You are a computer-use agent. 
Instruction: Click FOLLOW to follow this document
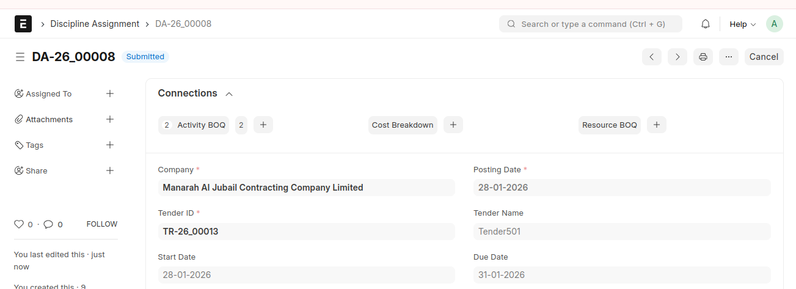102,224
